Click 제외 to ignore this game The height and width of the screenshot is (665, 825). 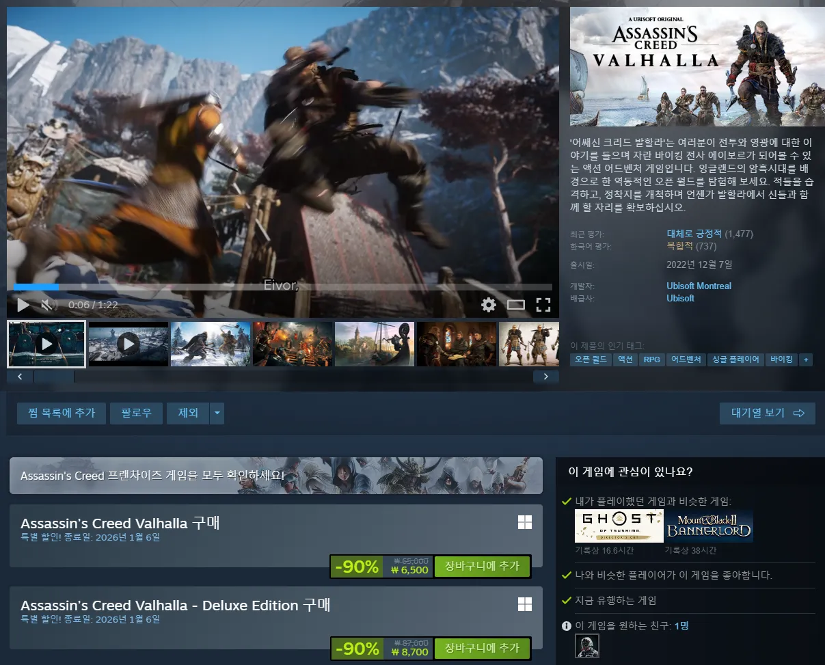tap(188, 413)
